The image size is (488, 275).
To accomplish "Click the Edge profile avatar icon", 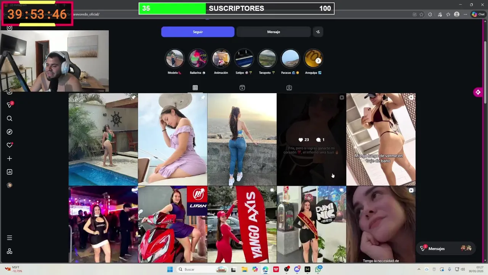I will (x=457, y=15).
